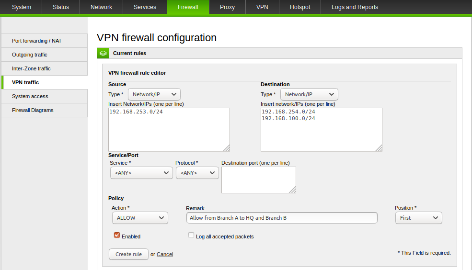Click the Cancel link
Screen dimensions: 472x270
pyautogui.click(x=165, y=254)
